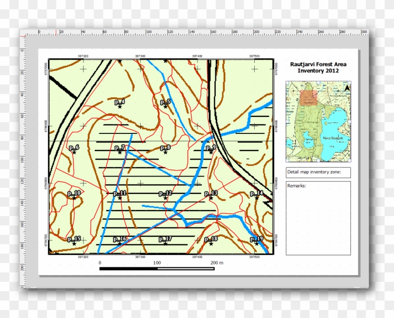
Task: Select the star marker for point p_19
Action: click(256, 245)
